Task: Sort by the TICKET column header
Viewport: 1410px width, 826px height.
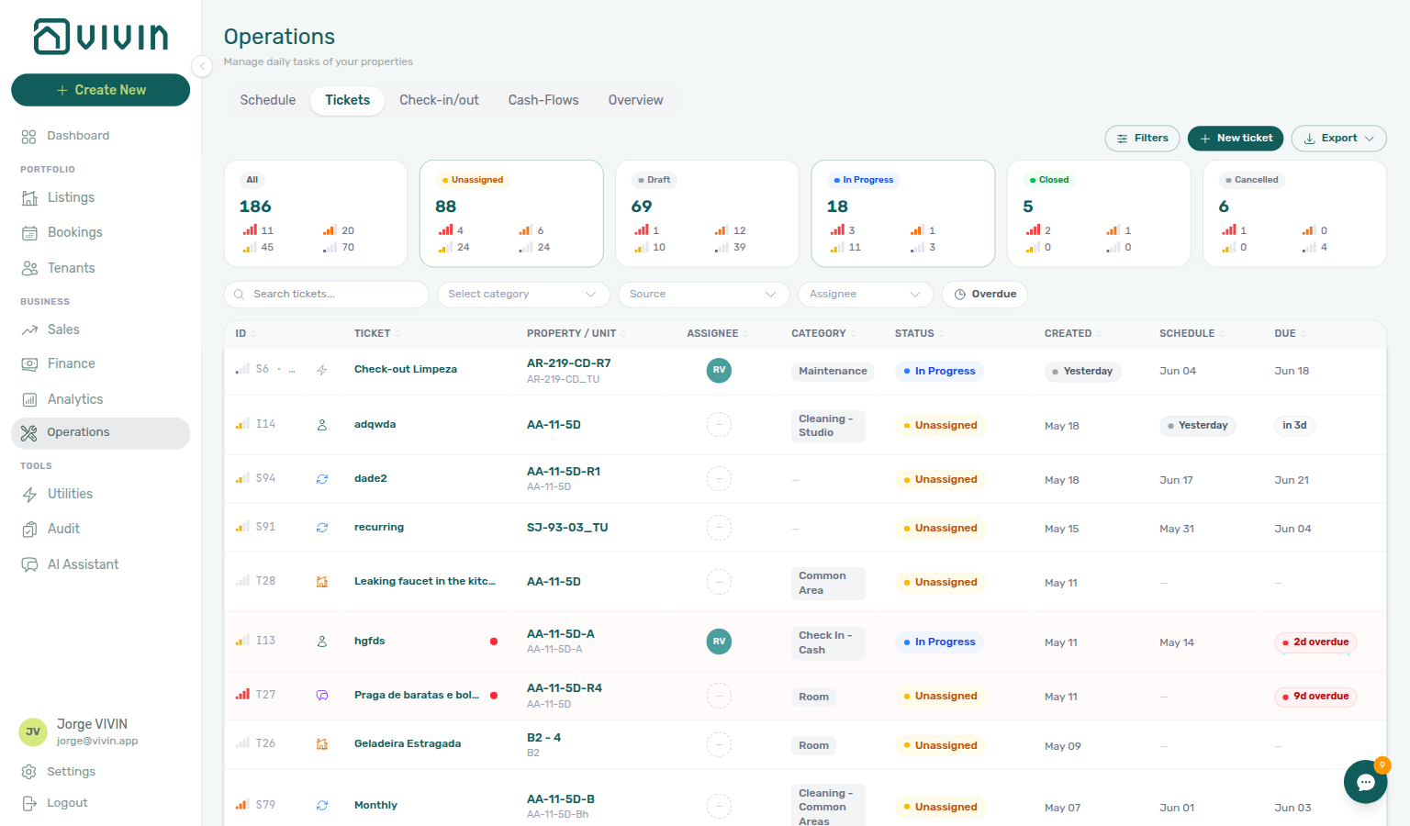Action: pyautogui.click(x=376, y=334)
